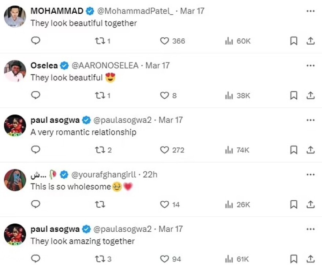Click Oselea's profile avatar
322x265 pixels.
(15, 71)
